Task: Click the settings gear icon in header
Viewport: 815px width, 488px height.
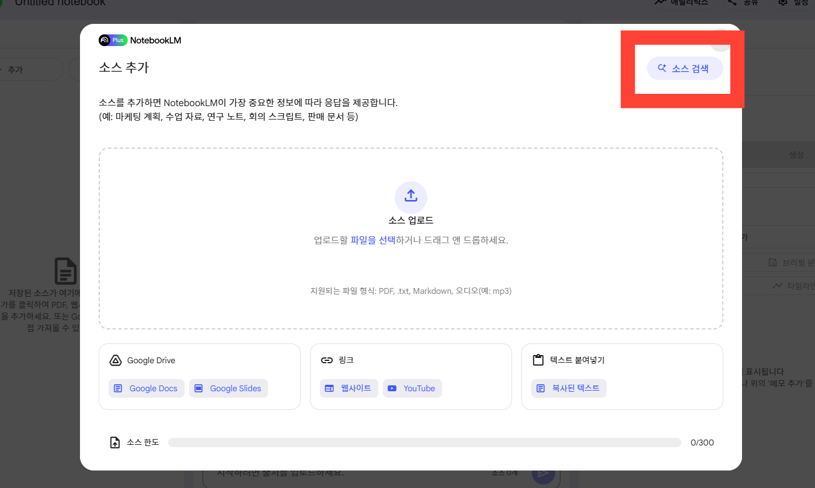Action: click(x=783, y=2)
